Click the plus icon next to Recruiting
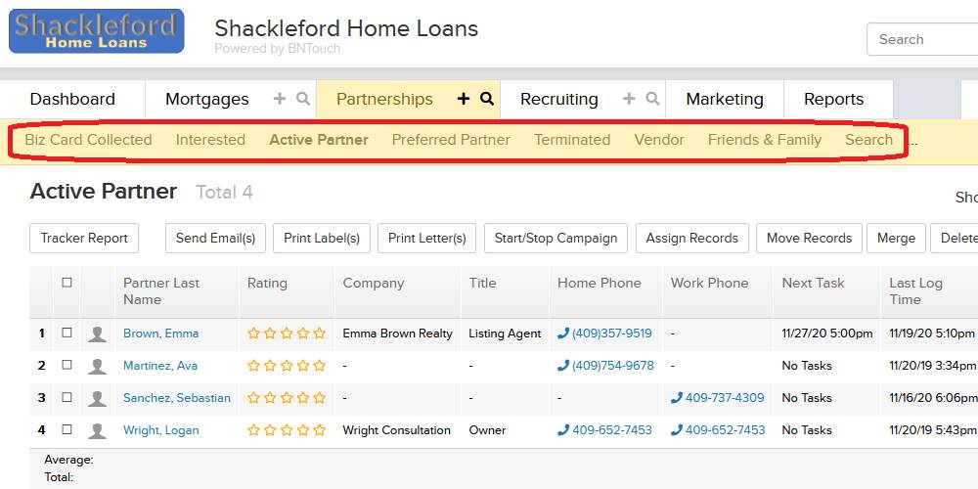The height and width of the screenshot is (489, 978). [629, 99]
